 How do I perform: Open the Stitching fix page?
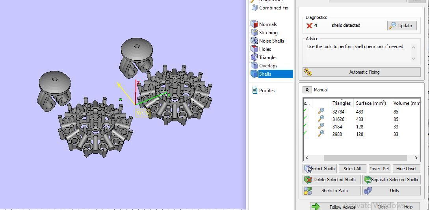coord(265,33)
